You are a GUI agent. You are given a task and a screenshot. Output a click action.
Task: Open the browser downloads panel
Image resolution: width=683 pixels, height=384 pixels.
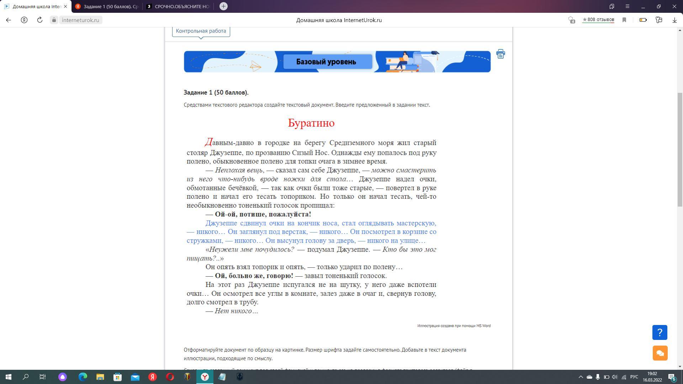[674, 20]
